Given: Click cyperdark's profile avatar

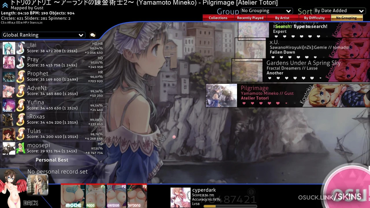Looking at the screenshot, I should tap(180, 198).
